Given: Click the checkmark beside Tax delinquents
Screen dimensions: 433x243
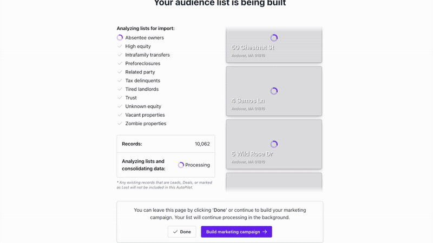Looking at the screenshot, I should coord(120,81).
